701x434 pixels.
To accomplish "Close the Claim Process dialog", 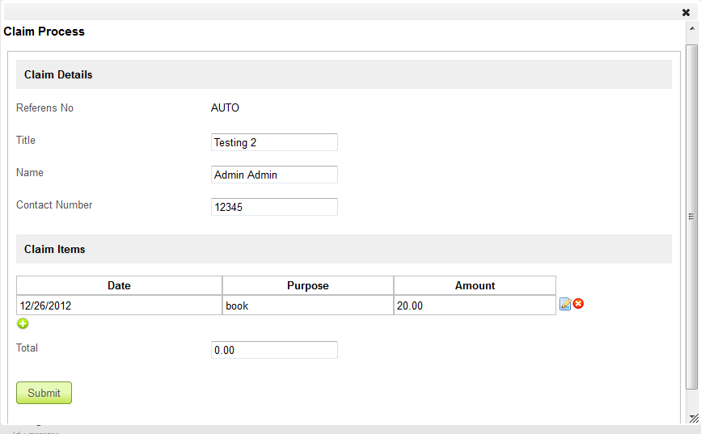I will [x=686, y=12].
